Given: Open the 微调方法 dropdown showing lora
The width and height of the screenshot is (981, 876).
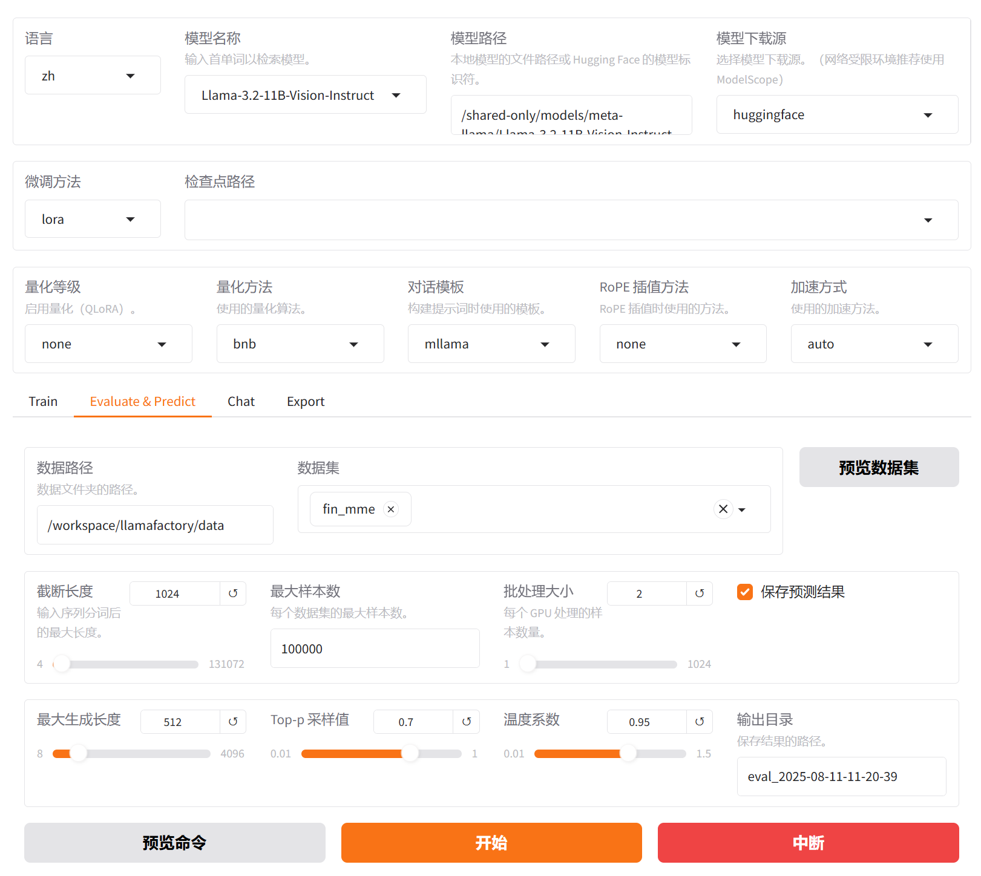Looking at the screenshot, I should click(x=93, y=219).
